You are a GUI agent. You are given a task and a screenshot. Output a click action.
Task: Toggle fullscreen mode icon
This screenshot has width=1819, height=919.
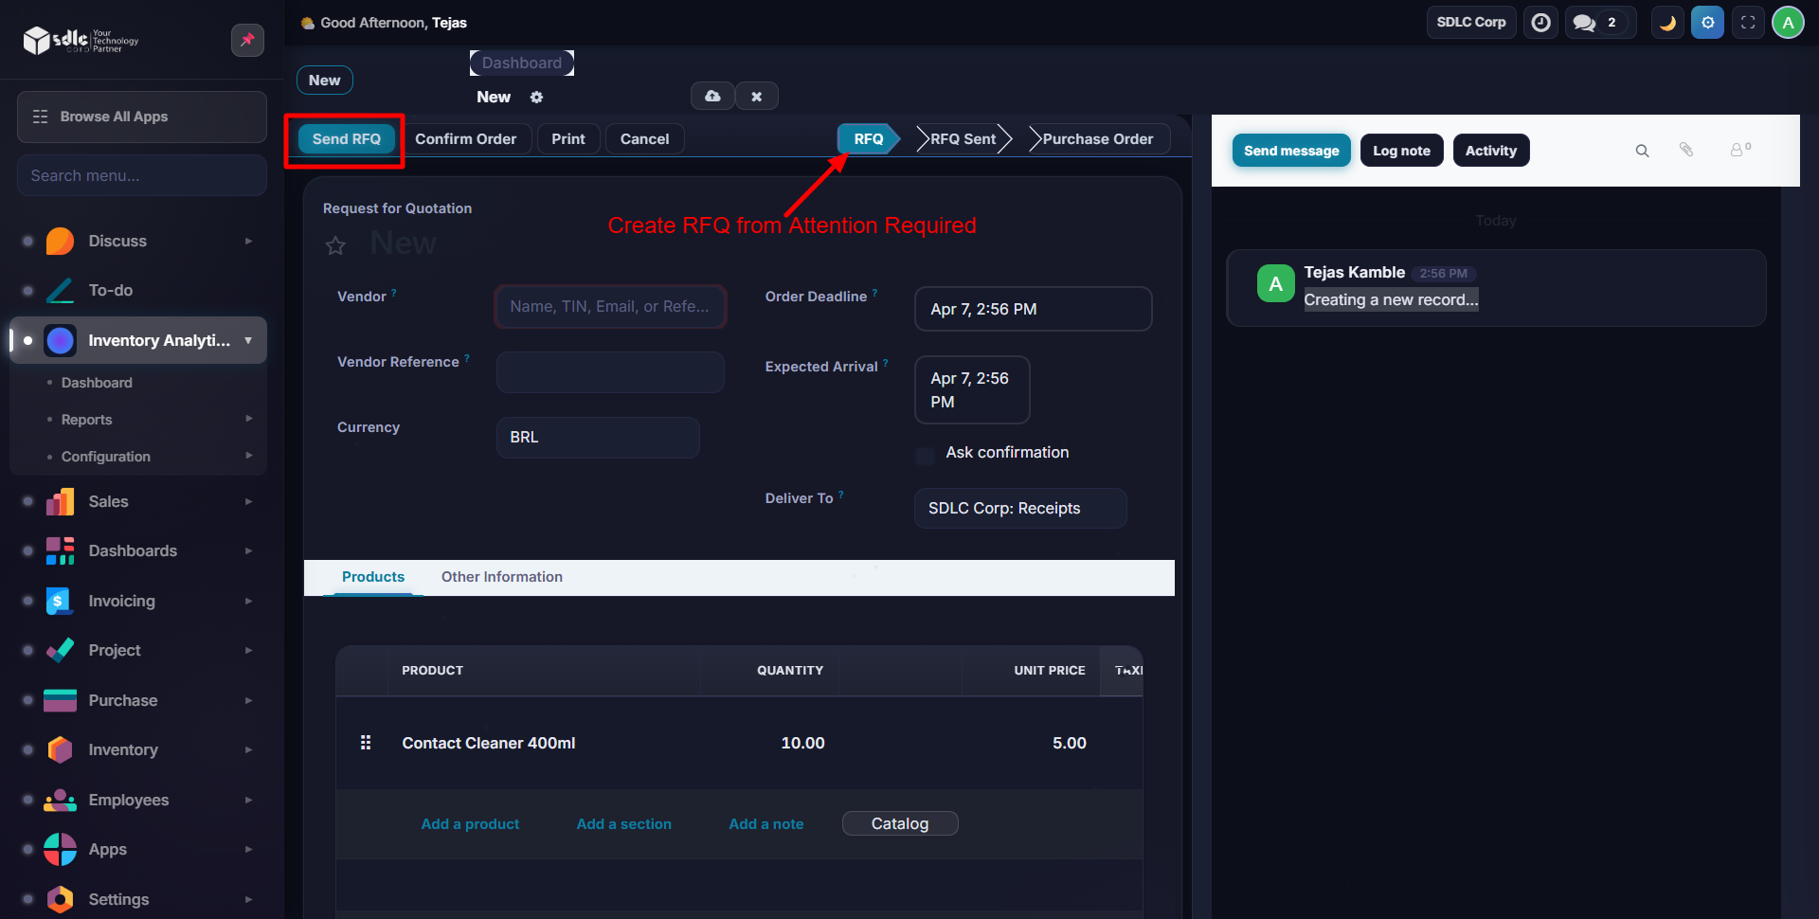point(1748,22)
